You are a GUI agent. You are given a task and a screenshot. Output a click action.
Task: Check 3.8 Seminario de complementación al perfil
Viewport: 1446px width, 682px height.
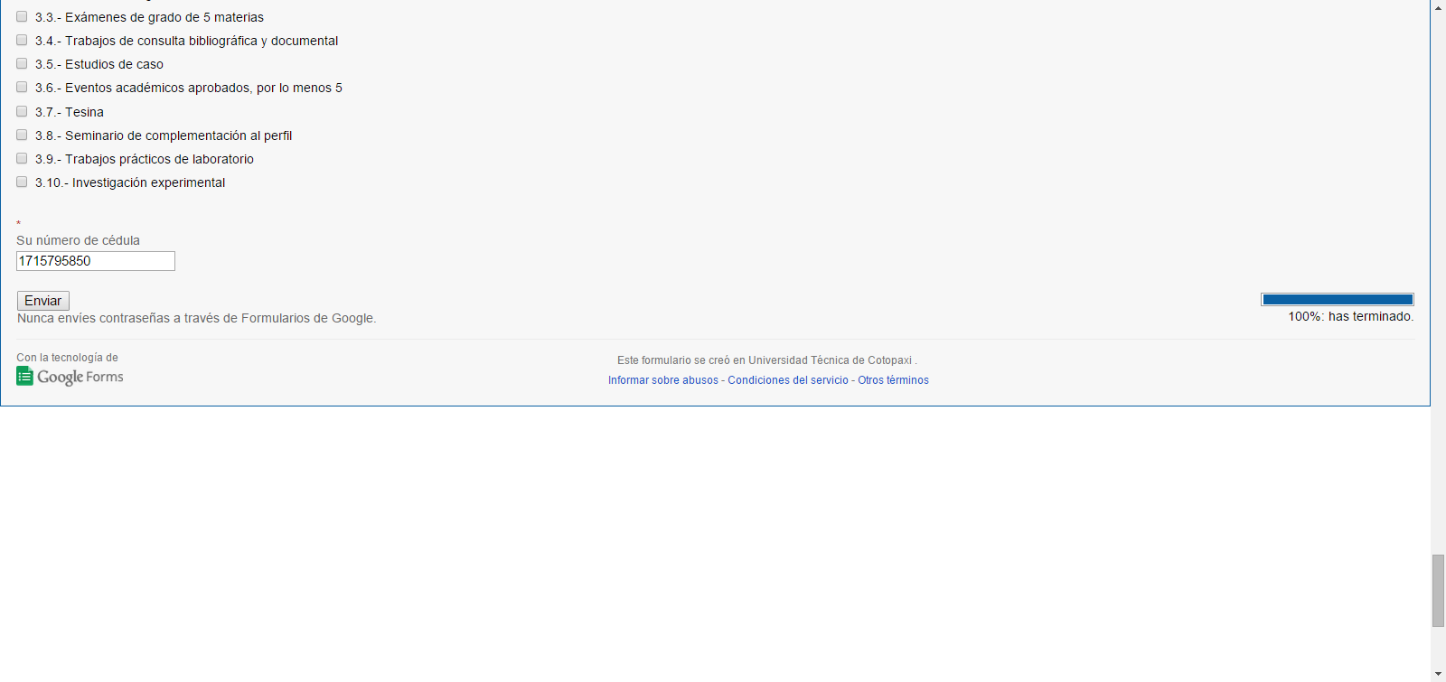tap(22, 135)
